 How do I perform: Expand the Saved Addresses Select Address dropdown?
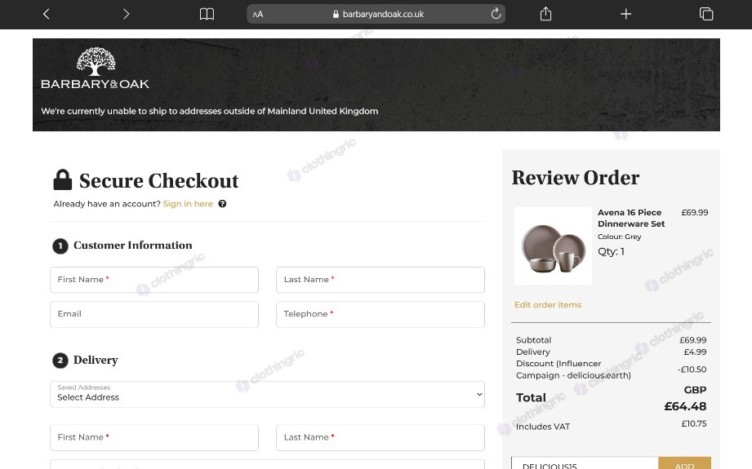267,394
